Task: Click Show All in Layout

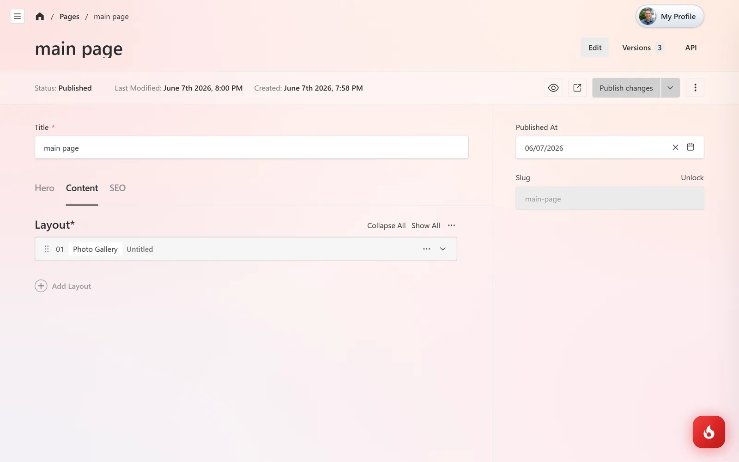Action: [425, 225]
